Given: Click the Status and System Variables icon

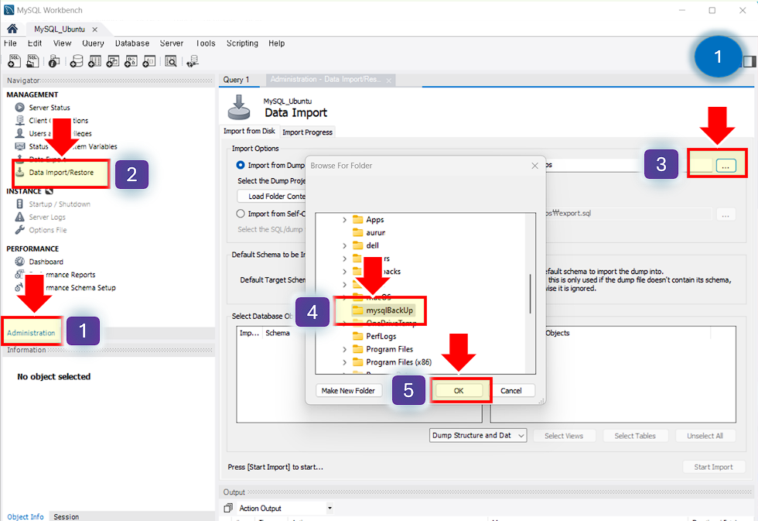Looking at the screenshot, I should (x=20, y=146).
